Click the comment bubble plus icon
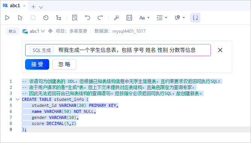 coord(177,18)
